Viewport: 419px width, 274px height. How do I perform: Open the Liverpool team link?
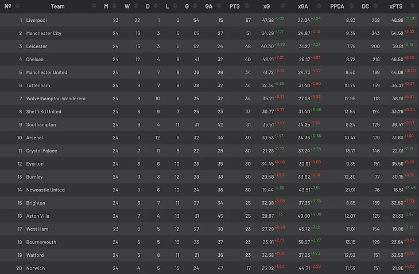click(36, 20)
